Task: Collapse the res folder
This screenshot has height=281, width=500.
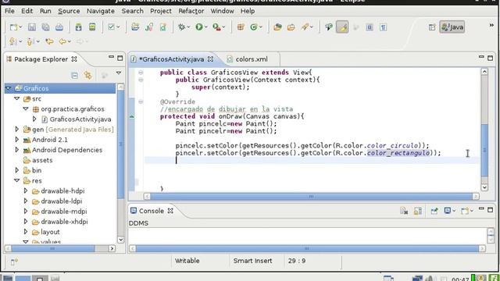Action: pos(17,180)
